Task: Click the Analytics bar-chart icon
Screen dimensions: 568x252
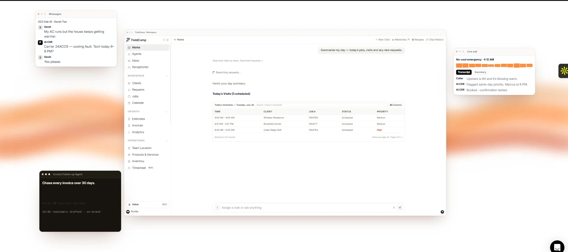Action: (129, 132)
